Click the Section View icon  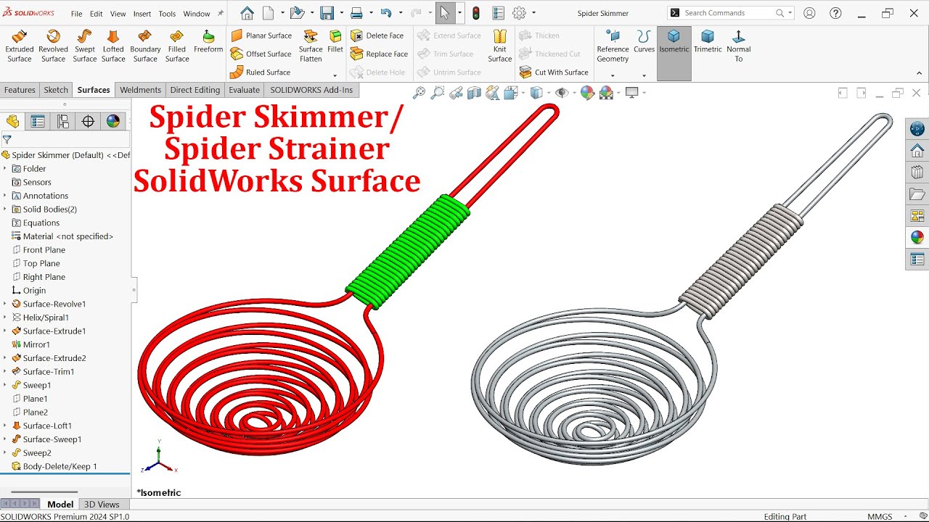pyautogui.click(x=475, y=93)
